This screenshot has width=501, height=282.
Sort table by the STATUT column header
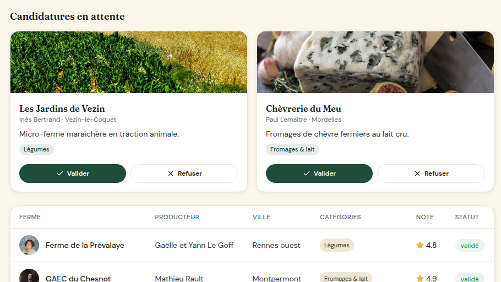click(x=467, y=217)
